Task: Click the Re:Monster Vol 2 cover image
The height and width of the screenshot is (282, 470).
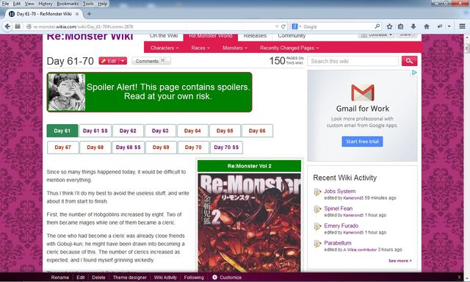Action: (249, 223)
